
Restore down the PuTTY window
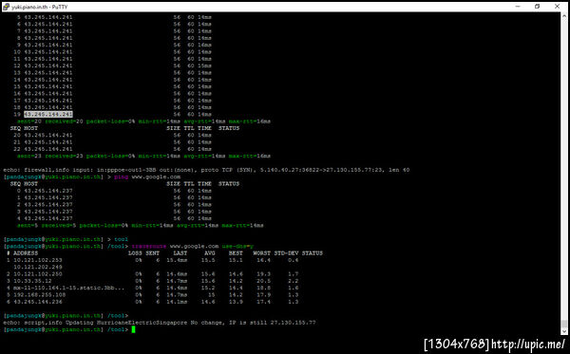tap(538, 7)
